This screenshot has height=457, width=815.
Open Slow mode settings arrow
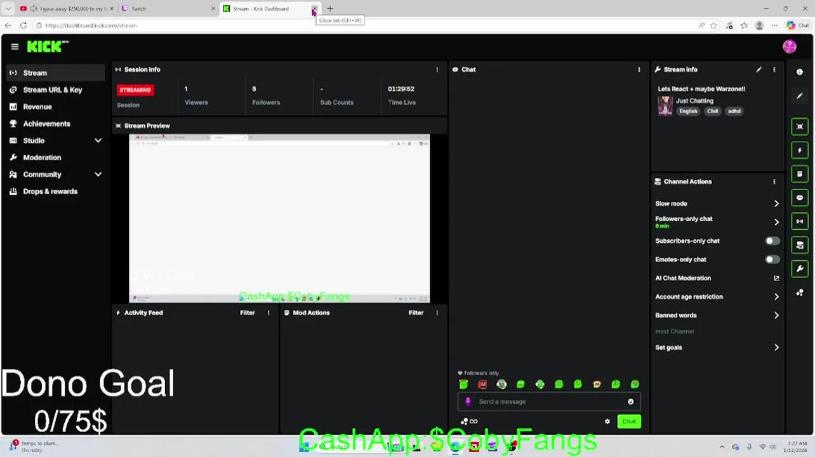[x=776, y=204]
